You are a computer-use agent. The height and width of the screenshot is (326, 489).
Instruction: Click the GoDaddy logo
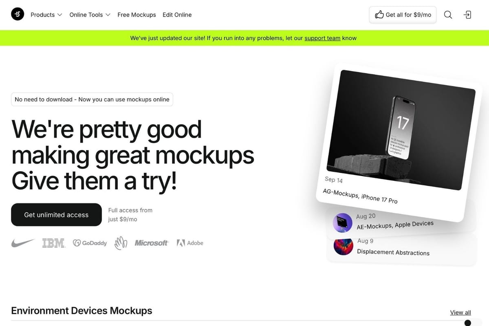[x=90, y=243]
